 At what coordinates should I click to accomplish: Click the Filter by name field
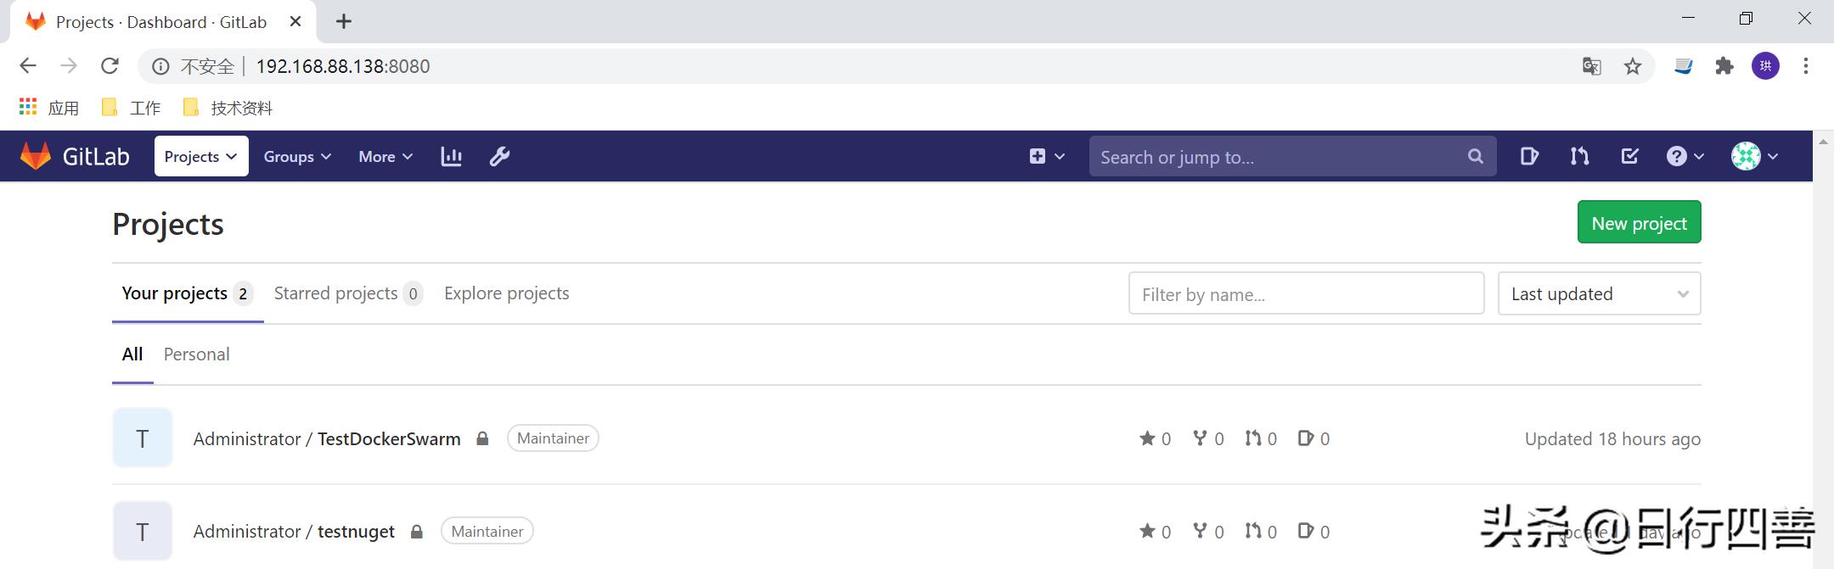(1305, 294)
